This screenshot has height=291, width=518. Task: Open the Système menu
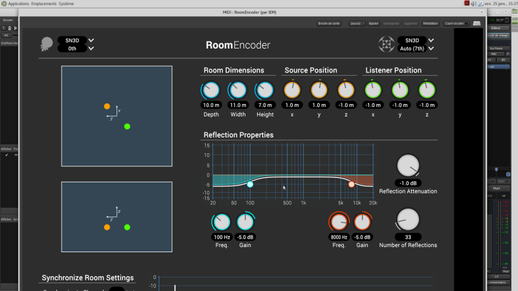pyautogui.click(x=66, y=4)
